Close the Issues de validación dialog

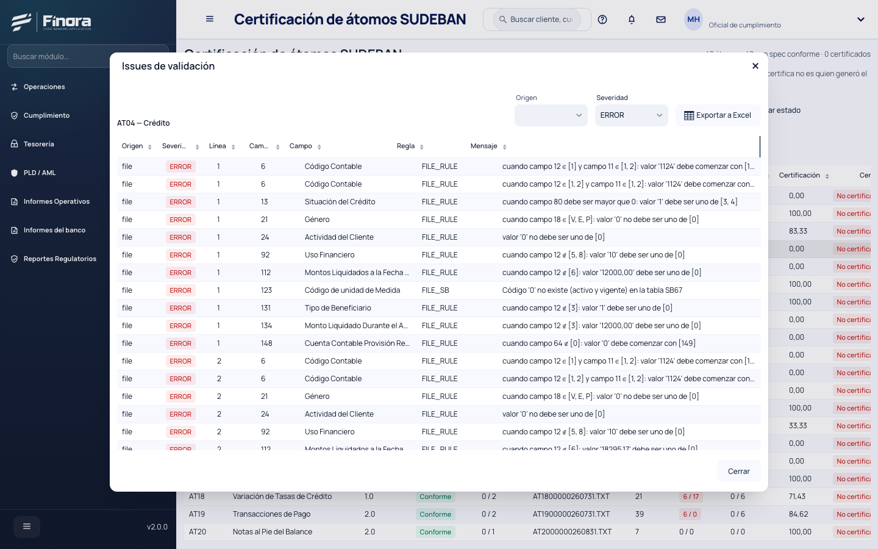click(x=755, y=66)
